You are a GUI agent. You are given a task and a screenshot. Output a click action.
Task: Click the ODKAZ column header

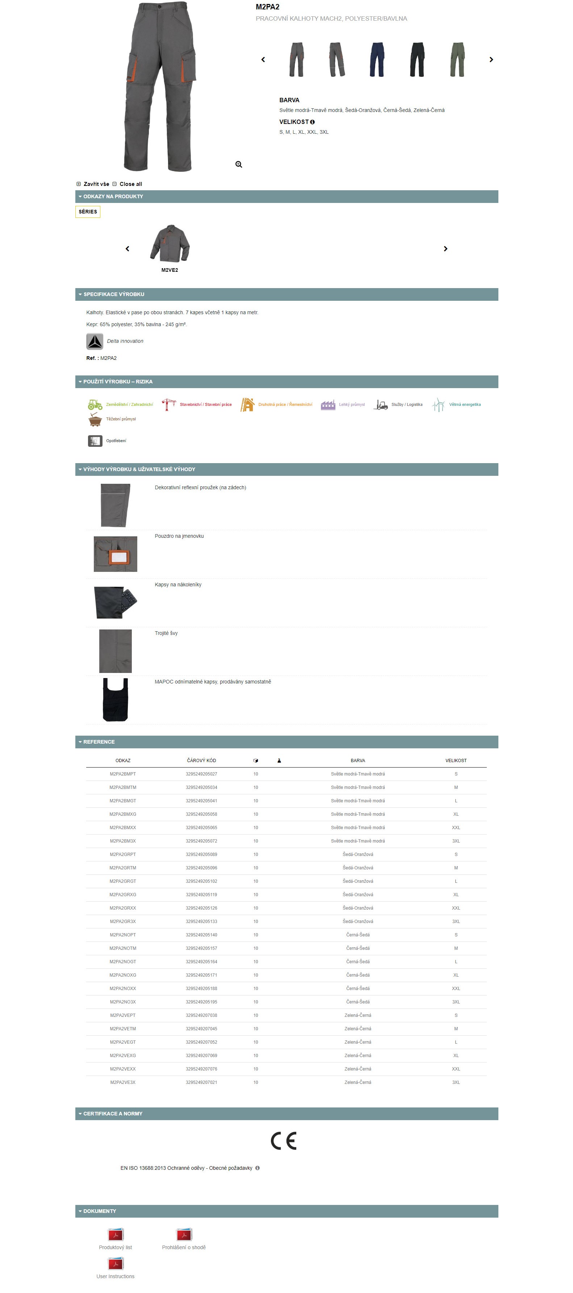click(x=123, y=760)
